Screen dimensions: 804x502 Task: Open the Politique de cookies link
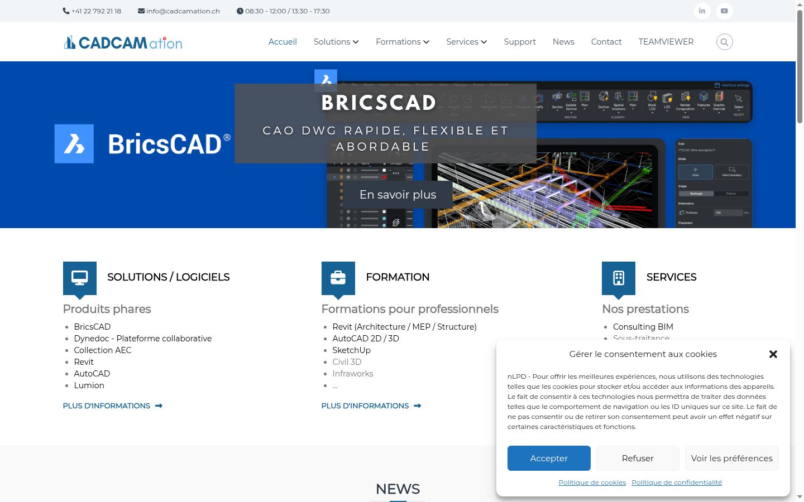[592, 482]
